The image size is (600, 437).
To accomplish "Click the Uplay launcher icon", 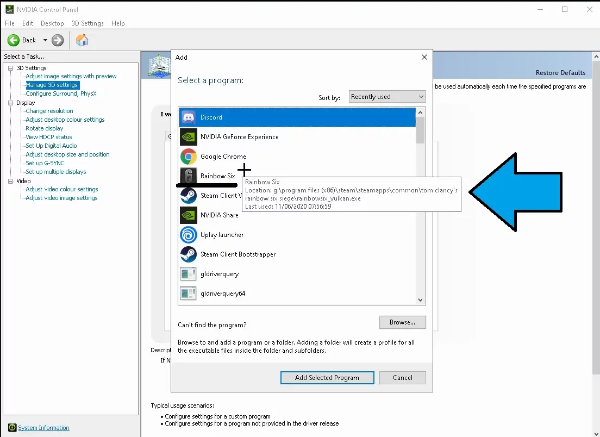I will pos(188,235).
